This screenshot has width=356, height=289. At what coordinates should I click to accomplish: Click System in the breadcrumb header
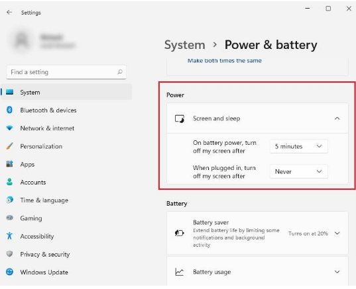coord(184,45)
